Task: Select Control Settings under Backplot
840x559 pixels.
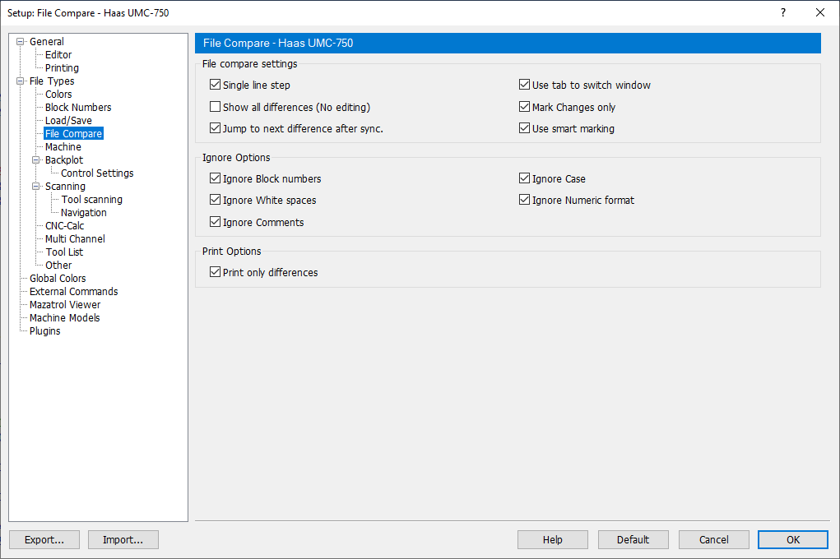Action: (x=96, y=173)
